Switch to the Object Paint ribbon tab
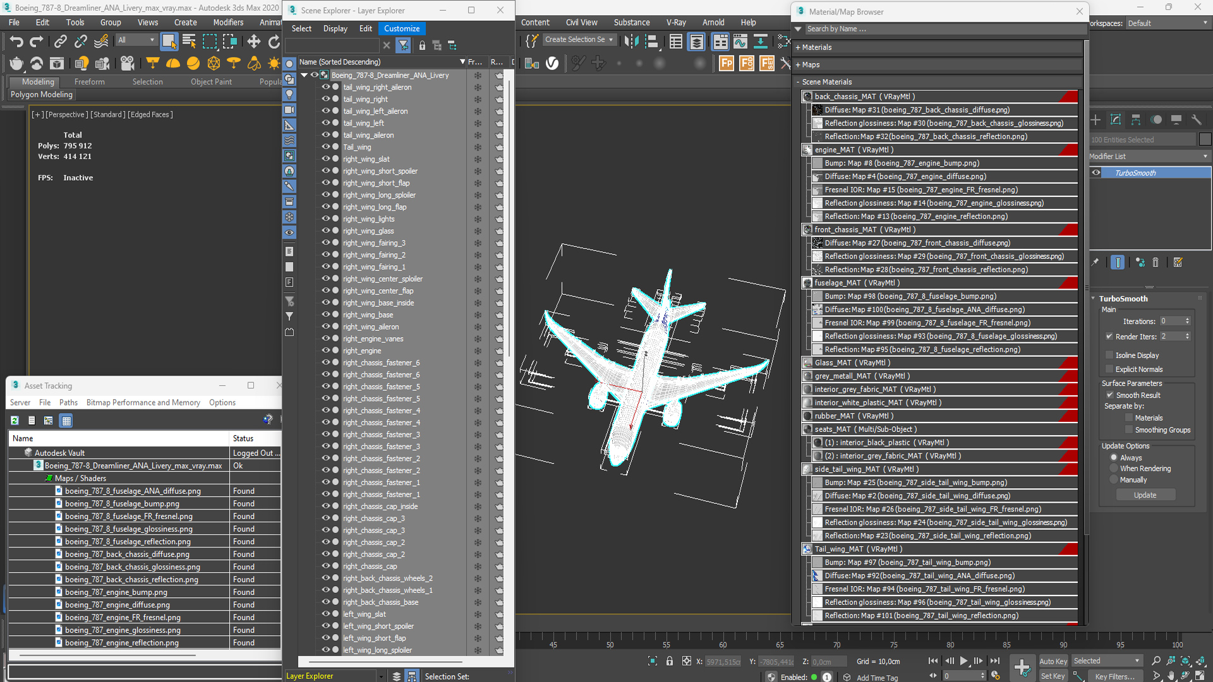The height and width of the screenshot is (682, 1213). tap(212, 82)
